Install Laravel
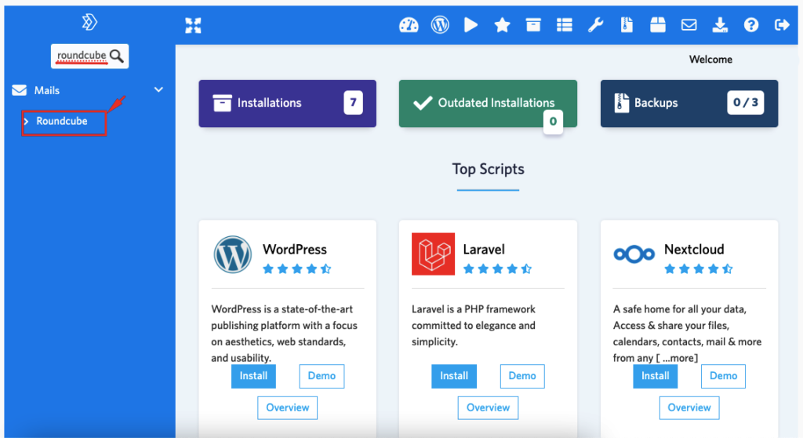 (x=454, y=376)
